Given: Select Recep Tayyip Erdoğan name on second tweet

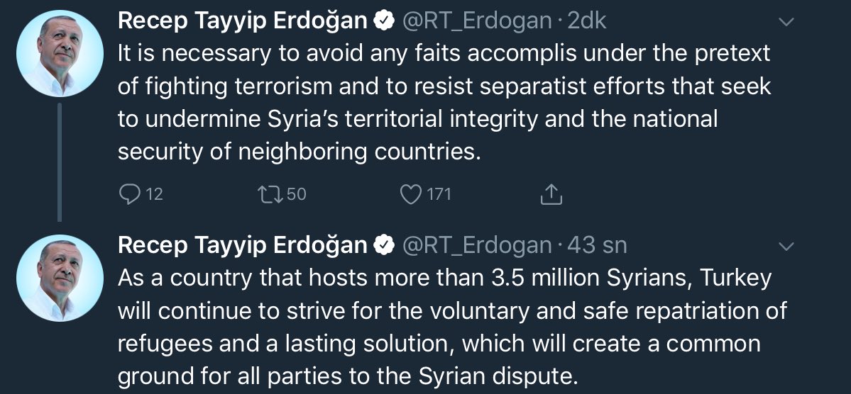Looking at the screenshot, I should click(243, 245).
